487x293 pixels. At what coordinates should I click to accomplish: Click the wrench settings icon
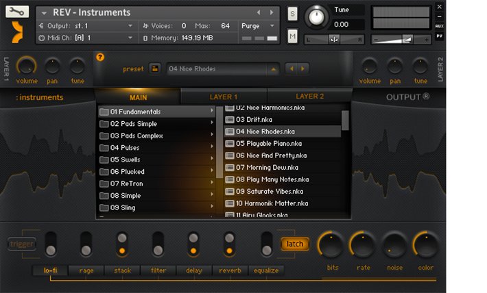coord(17,12)
